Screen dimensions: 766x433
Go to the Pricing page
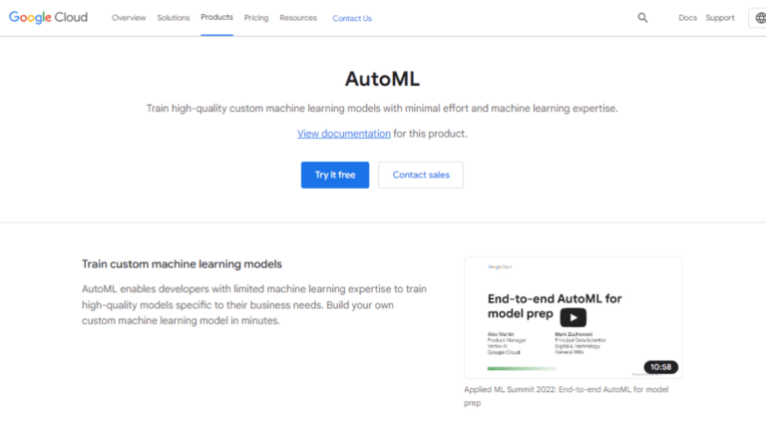coord(256,18)
